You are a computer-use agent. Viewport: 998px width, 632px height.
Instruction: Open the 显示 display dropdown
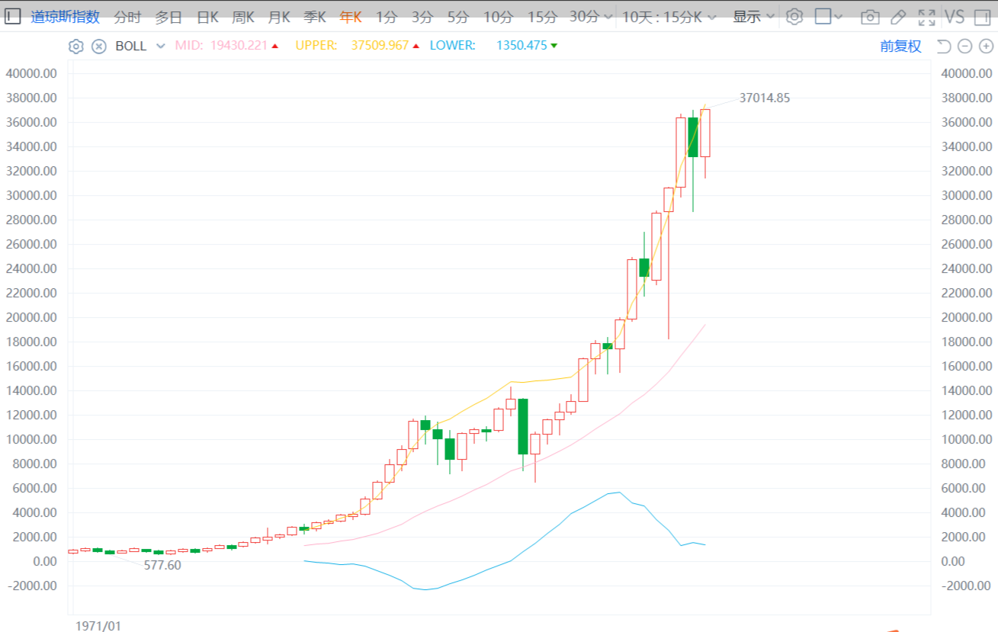tap(753, 16)
